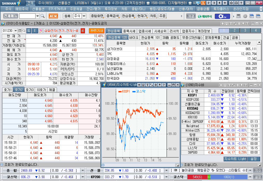Open the calculator icon in top toolbar
The height and width of the screenshot is (181, 263).
[x=238, y=16]
